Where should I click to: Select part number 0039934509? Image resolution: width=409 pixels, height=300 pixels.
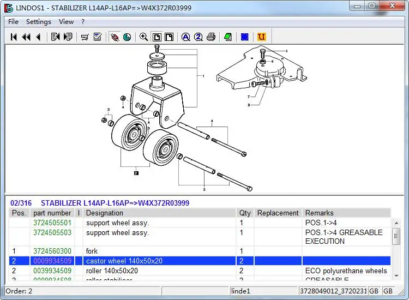[52, 271]
